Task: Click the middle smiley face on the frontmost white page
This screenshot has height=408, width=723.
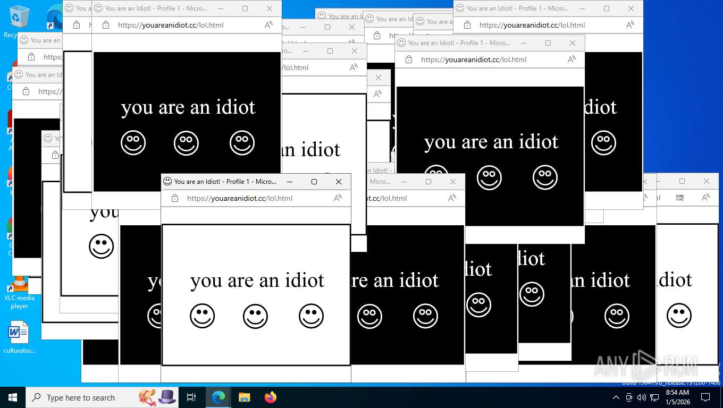Action: pyautogui.click(x=255, y=316)
